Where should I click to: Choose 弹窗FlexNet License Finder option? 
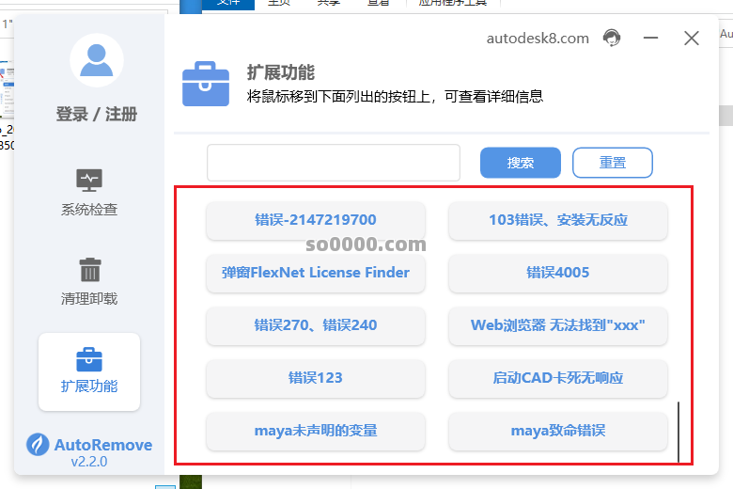click(x=315, y=273)
